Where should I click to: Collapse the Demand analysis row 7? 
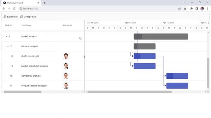[8, 46]
